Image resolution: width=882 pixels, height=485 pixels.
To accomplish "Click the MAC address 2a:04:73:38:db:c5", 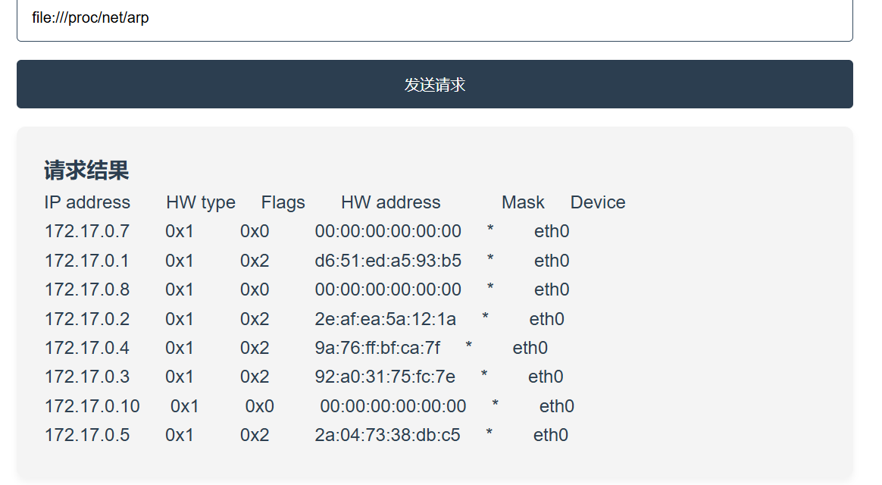I will (387, 435).
